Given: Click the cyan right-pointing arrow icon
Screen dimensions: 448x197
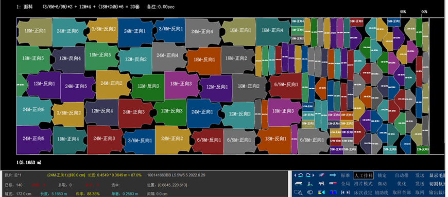Looking at the screenshot, I should click(333, 175).
